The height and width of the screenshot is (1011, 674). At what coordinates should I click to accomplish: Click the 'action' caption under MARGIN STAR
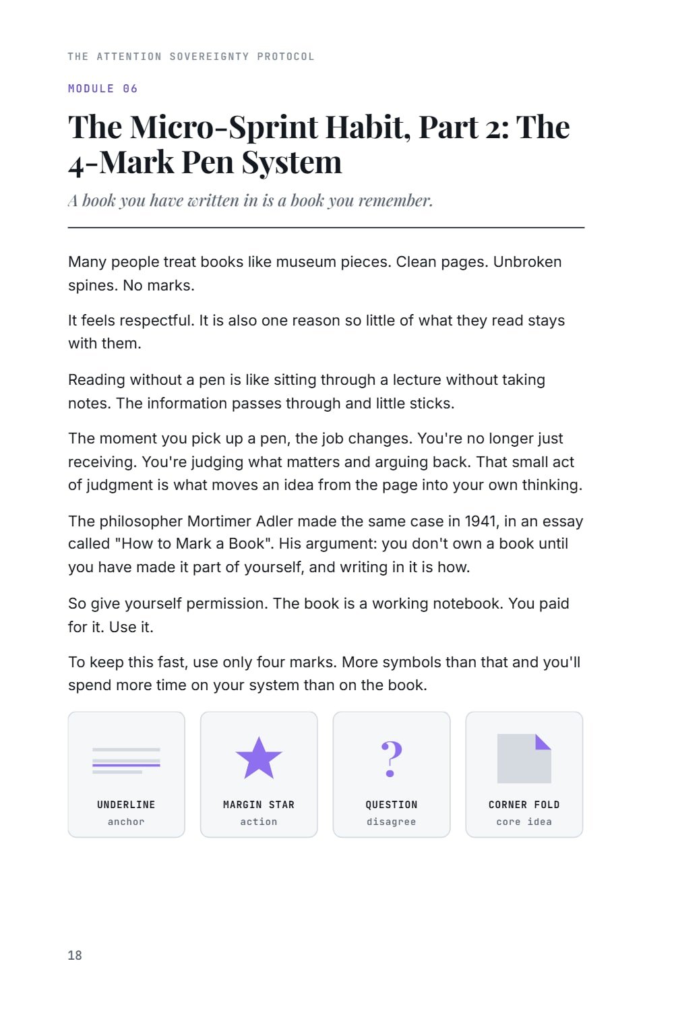click(x=259, y=822)
